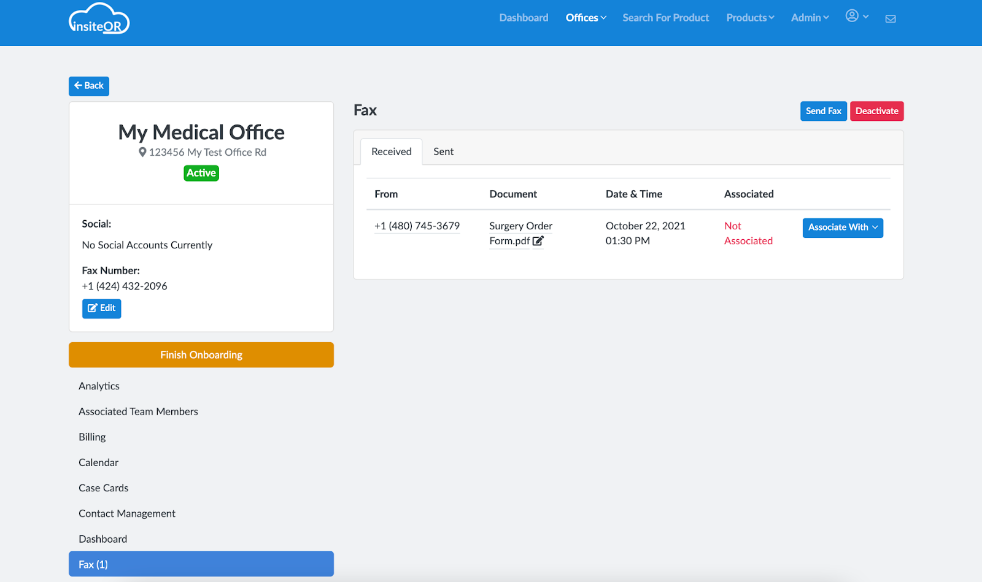The height and width of the screenshot is (582, 982).
Task: Click the insiteOR cloud logo
Action: click(x=99, y=18)
